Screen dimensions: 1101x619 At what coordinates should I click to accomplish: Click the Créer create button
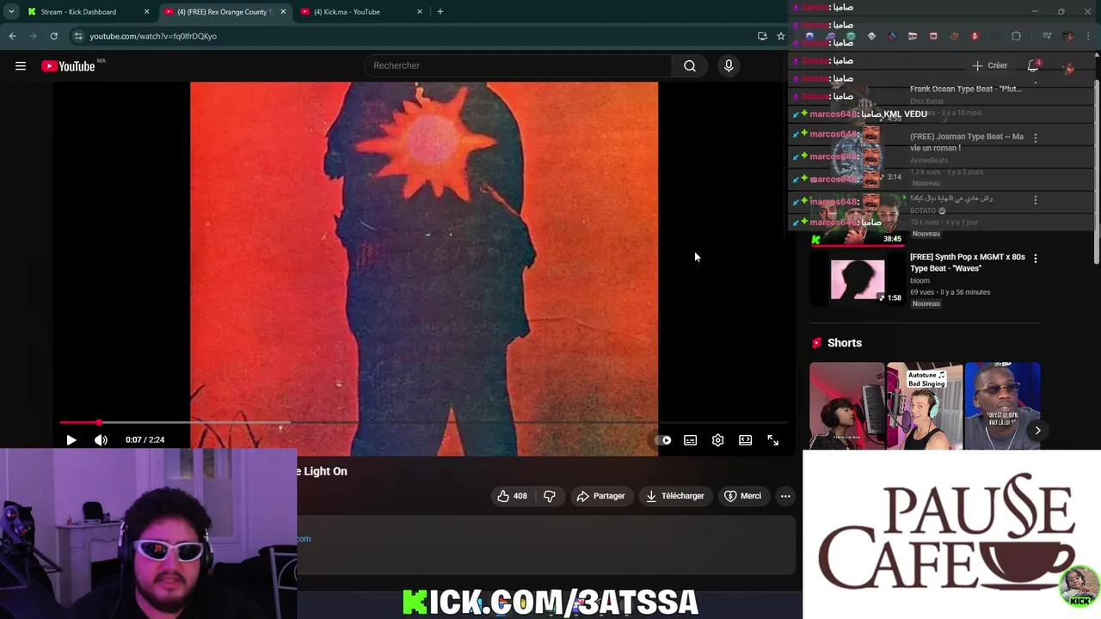coord(990,65)
